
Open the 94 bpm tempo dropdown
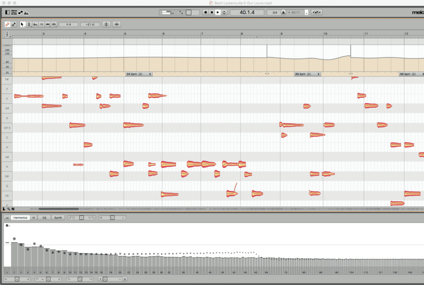click(x=139, y=74)
